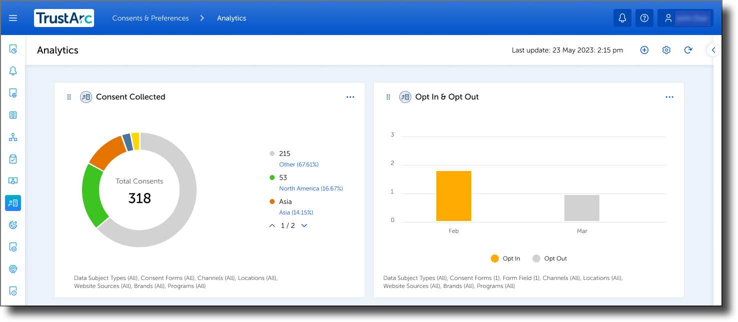This screenshot has width=738, height=322.
Task: Click the Mar axis label
Action: (582, 231)
